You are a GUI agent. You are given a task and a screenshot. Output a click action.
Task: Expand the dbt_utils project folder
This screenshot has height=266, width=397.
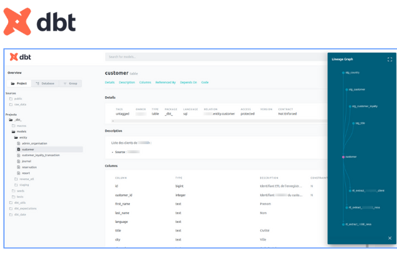pos(20,203)
